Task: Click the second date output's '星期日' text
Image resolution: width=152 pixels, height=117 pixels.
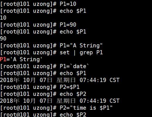Action: (x=66, y=101)
